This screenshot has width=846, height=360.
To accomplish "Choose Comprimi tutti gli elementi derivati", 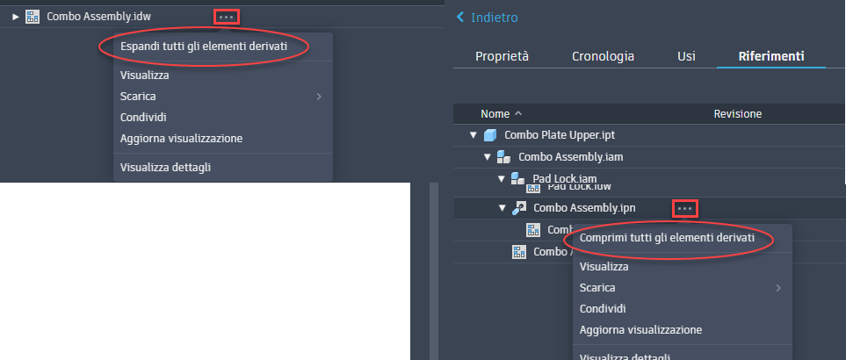I will tap(667, 238).
